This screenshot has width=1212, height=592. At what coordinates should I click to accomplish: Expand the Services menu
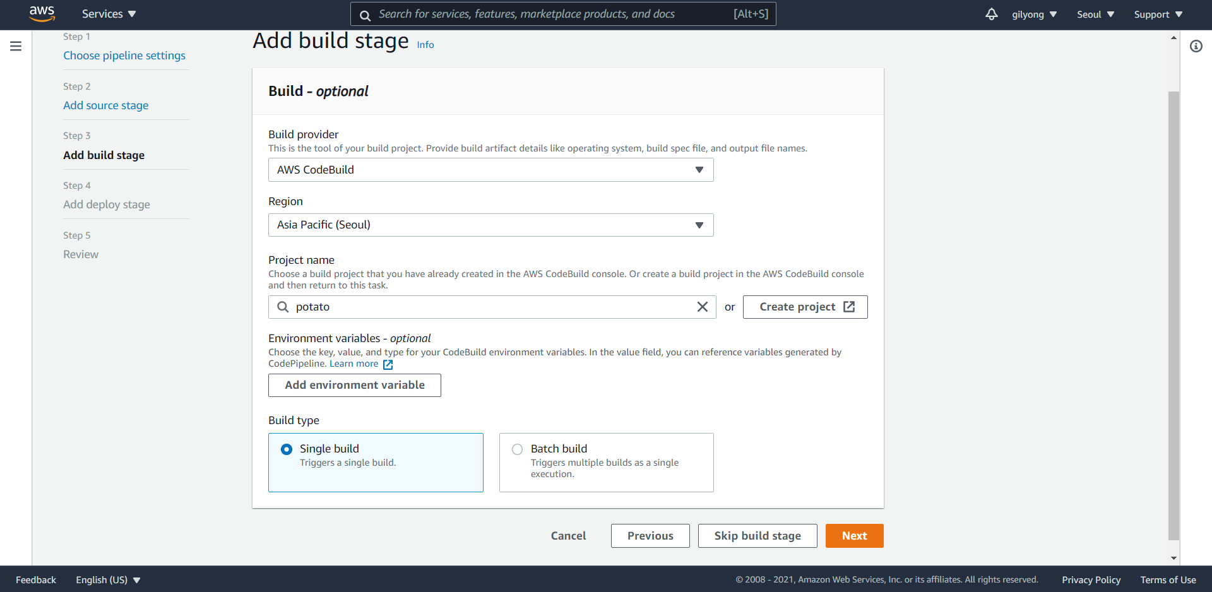click(109, 14)
